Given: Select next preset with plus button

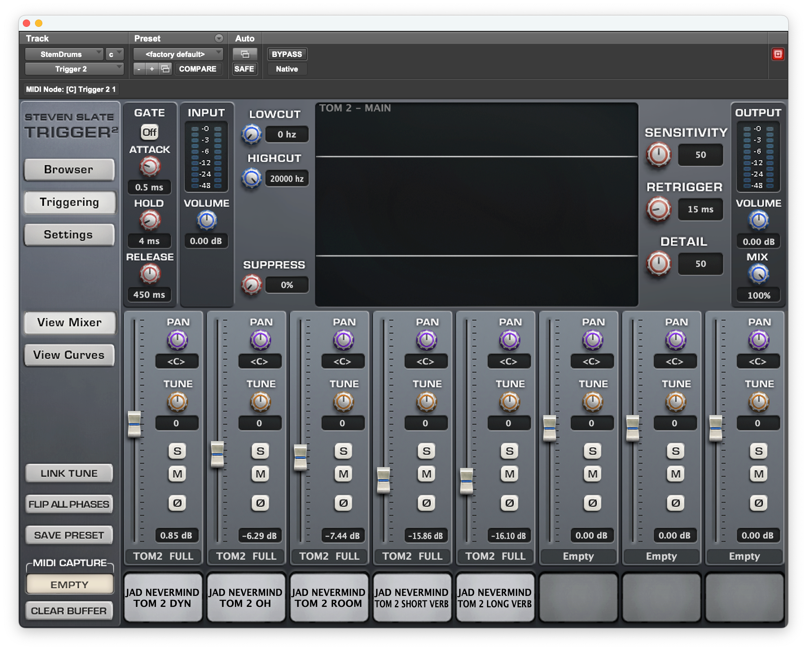Looking at the screenshot, I should pyautogui.click(x=152, y=69).
